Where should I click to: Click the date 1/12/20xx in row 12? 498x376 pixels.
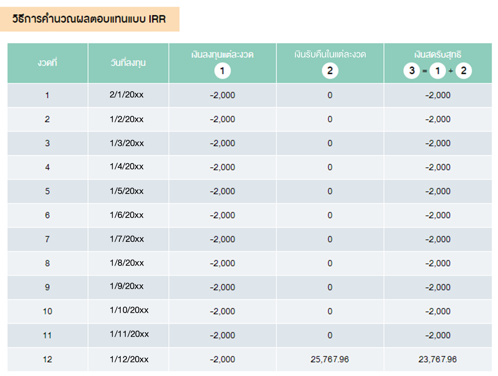pyautogui.click(x=128, y=359)
